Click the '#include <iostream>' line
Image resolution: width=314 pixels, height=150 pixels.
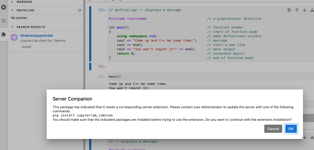click(x=128, y=19)
